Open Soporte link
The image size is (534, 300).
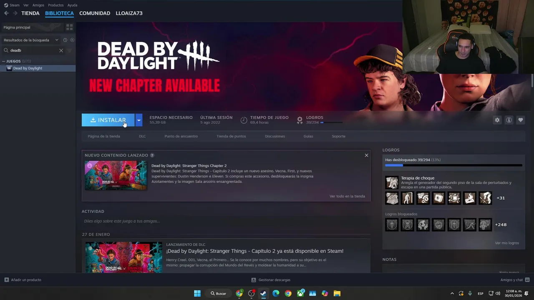coord(338,136)
